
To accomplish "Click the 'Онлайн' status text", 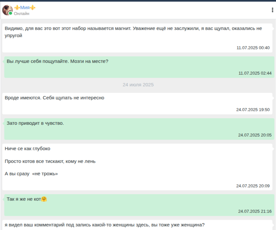I will pos(21,14).
